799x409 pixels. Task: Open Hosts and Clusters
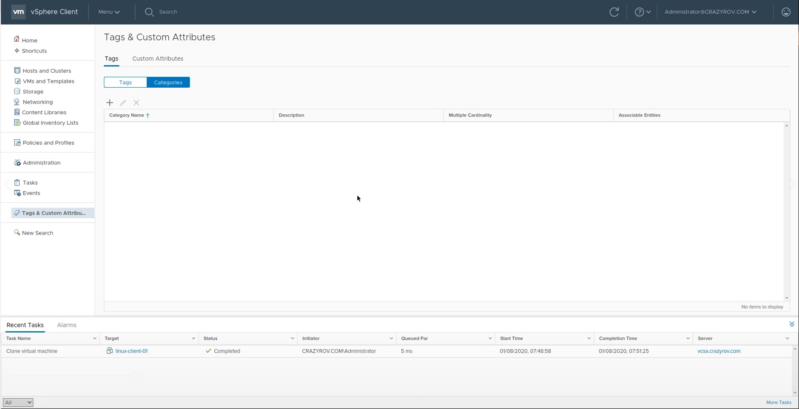pos(47,71)
